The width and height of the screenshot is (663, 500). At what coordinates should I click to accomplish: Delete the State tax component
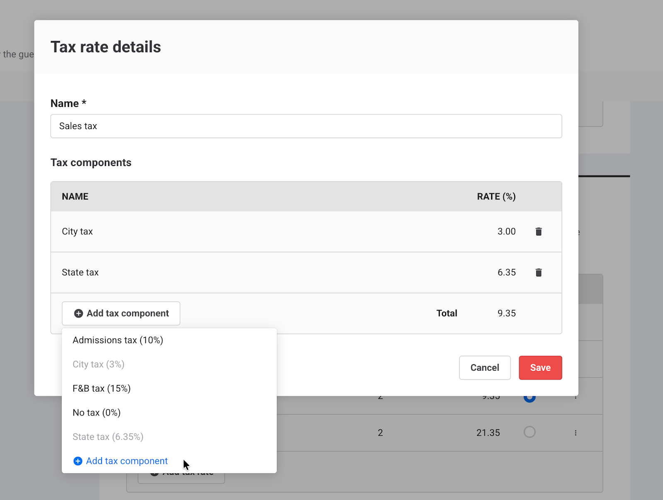click(x=538, y=272)
